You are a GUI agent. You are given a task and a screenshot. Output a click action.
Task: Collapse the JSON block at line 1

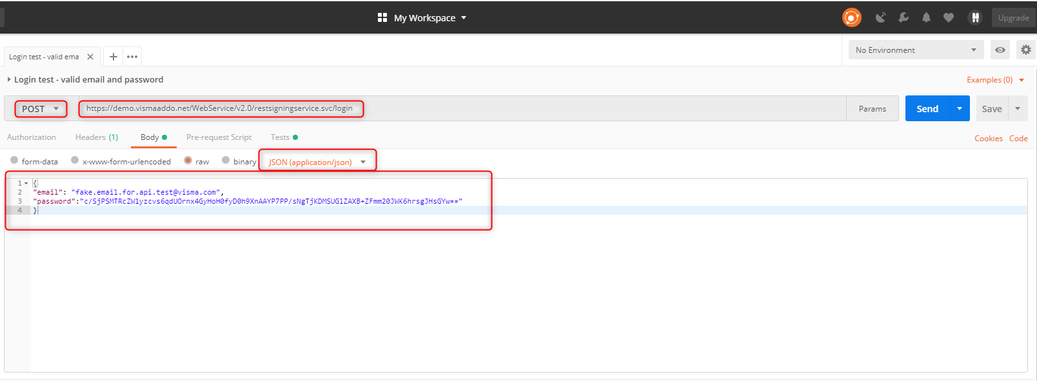(26, 183)
